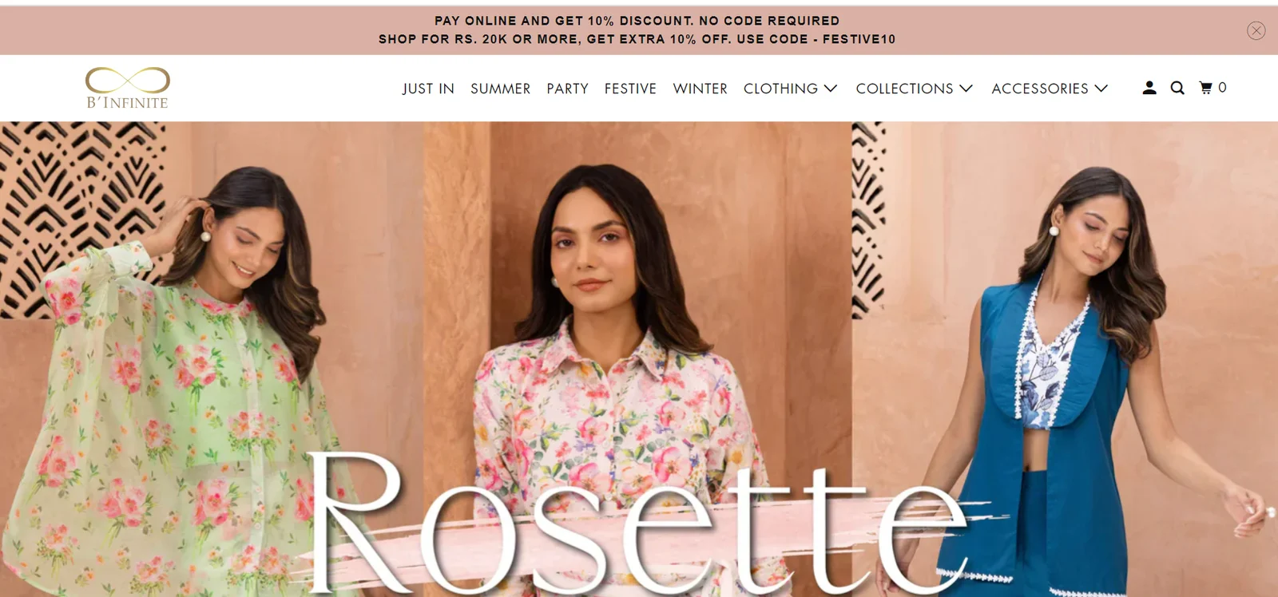The width and height of the screenshot is (1278, 597).
Task: Expand the Accessories dropdown chevron
Action: (1101, 89)
